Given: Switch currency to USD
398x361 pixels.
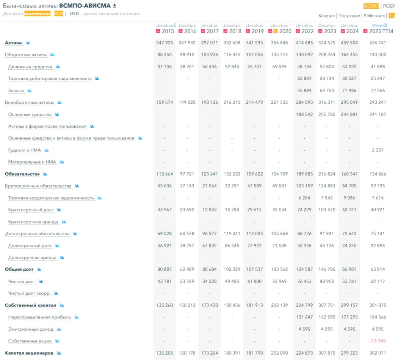Looking at the screenshot, I should click(x=74, y=14).
